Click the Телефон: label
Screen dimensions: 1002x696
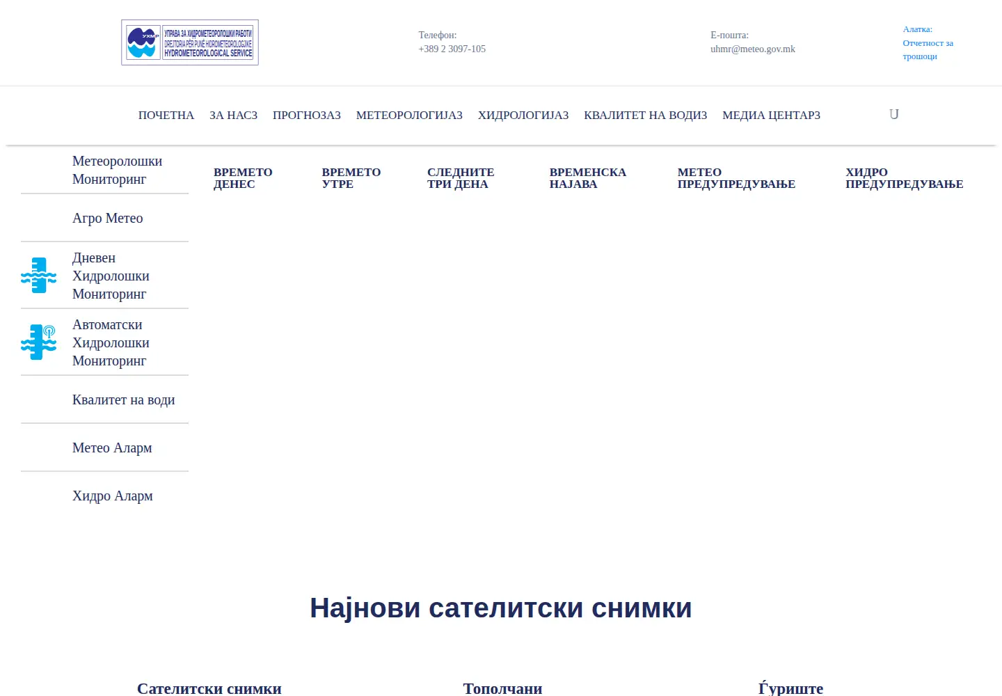(x=438, y=35)
